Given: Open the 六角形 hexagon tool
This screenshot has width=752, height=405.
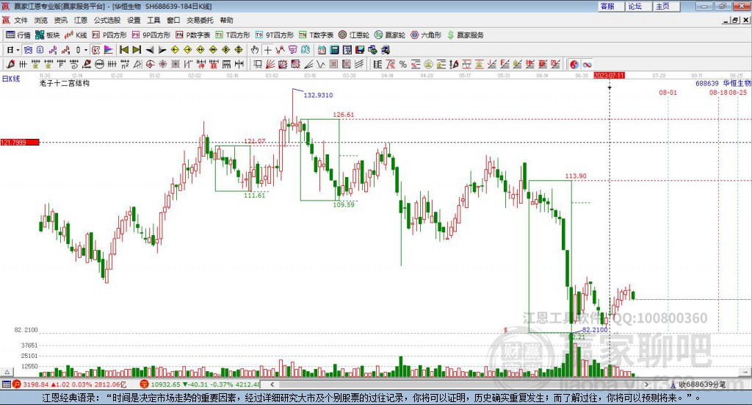Looking at the screenshot, I should click(x=426, y=35).
